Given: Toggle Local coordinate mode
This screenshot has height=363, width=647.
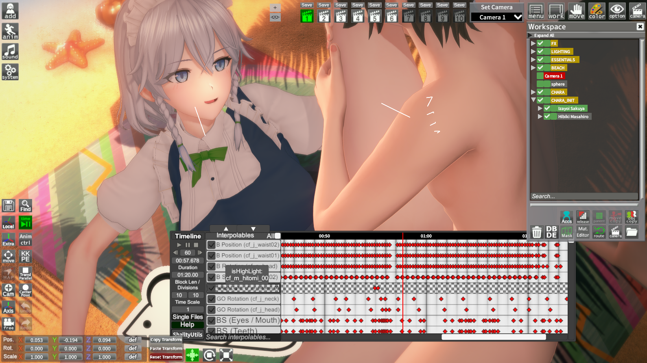Looking at the screenshot, I should click(x=9, y=223).
